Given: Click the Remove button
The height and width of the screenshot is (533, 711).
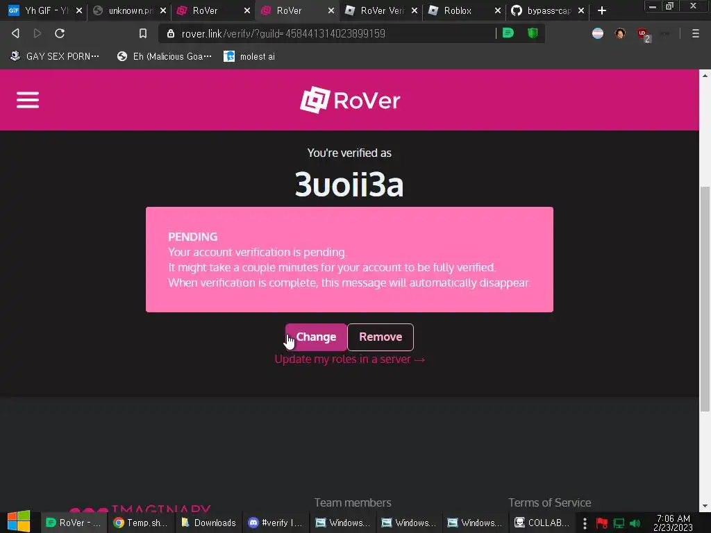Looking at the screenshot, I should point(380,337).
